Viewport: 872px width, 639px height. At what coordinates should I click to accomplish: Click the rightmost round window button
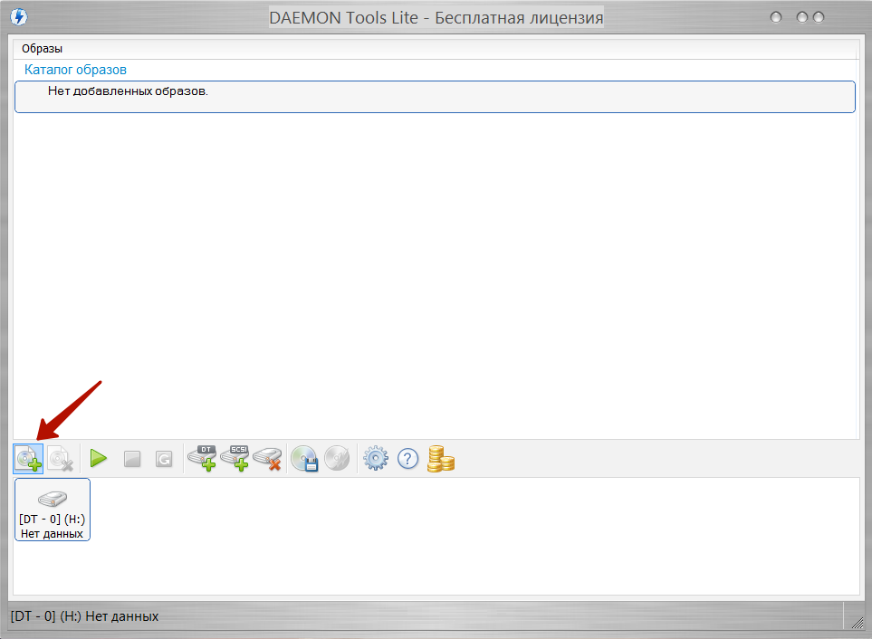click(x=819, y=17)
